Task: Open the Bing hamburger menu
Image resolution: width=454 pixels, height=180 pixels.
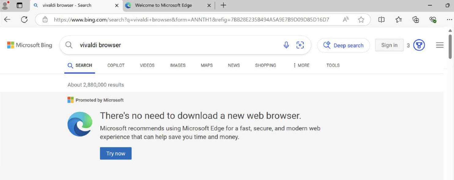Action: click(x=440, y=45)
